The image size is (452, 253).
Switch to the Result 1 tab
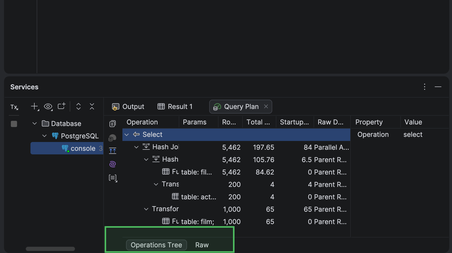tap(175, 107)
